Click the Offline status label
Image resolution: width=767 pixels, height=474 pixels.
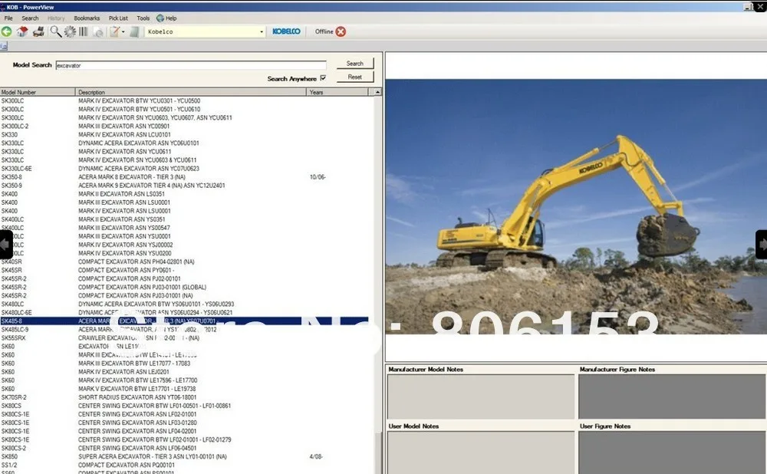(x=324, y=31)
